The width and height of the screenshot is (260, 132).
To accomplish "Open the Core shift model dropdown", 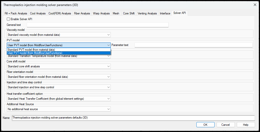I will coord(59,66).
